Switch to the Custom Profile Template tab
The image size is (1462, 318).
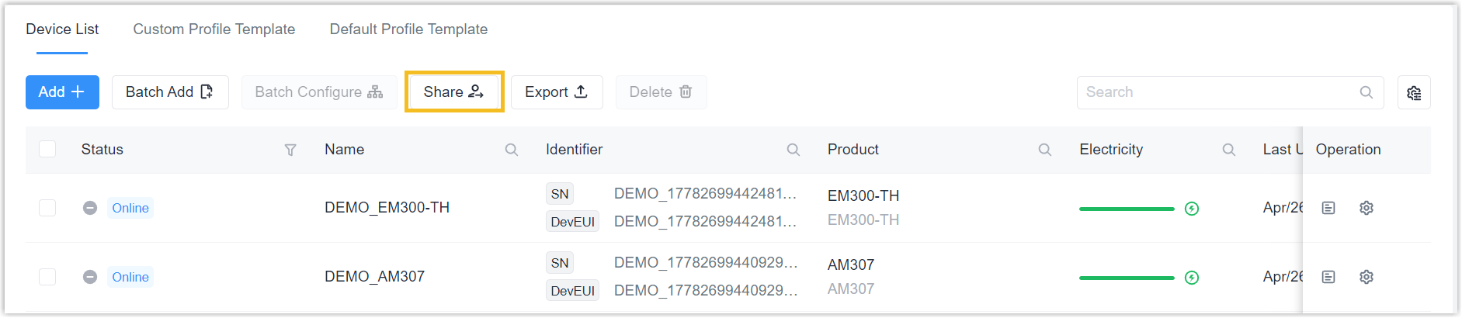214,29
